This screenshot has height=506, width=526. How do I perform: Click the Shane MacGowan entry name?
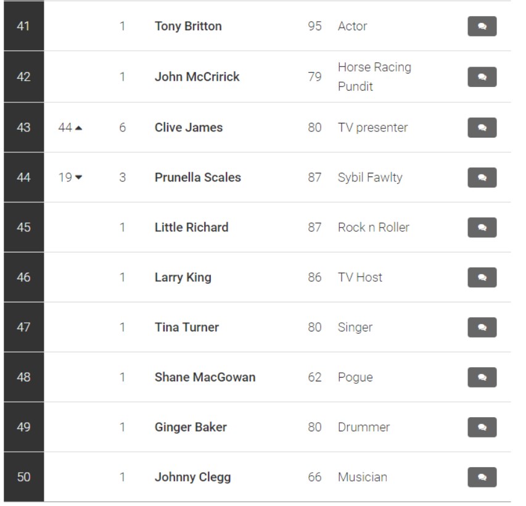point(205,378)
